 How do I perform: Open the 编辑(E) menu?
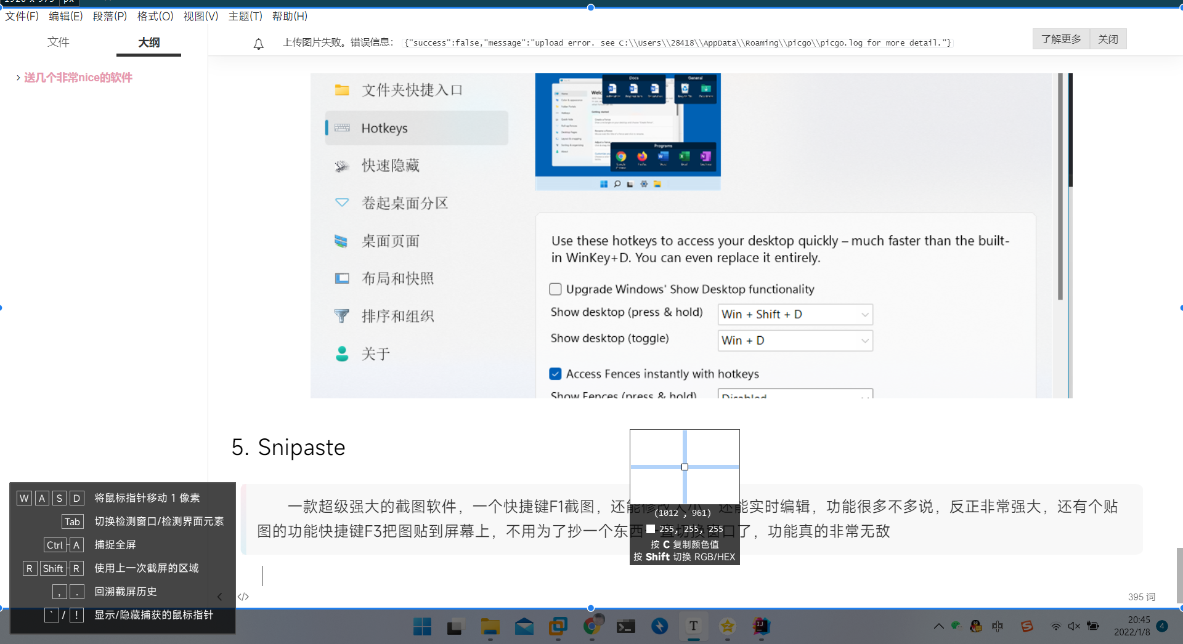[x=66, y=17]
